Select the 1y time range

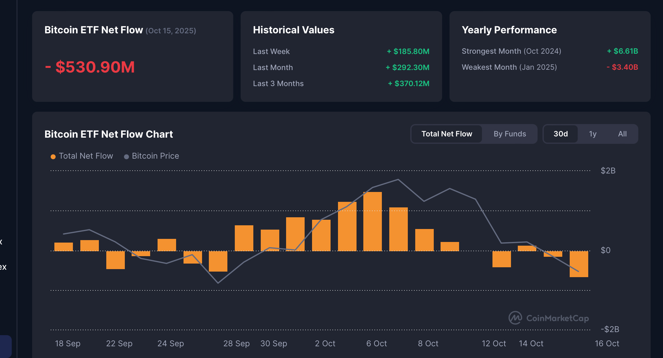point(592,134)
